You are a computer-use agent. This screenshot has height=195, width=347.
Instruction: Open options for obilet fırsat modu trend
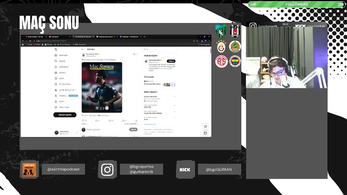pyautogui.click(x=174, y=97)
